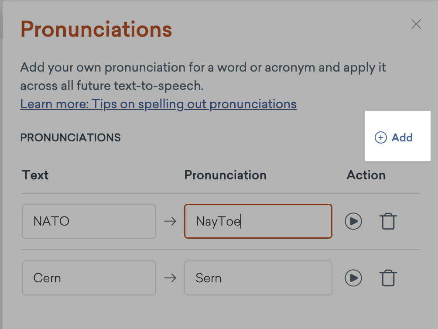
Task: Click the Action column header
Action: tap(366, 175)
